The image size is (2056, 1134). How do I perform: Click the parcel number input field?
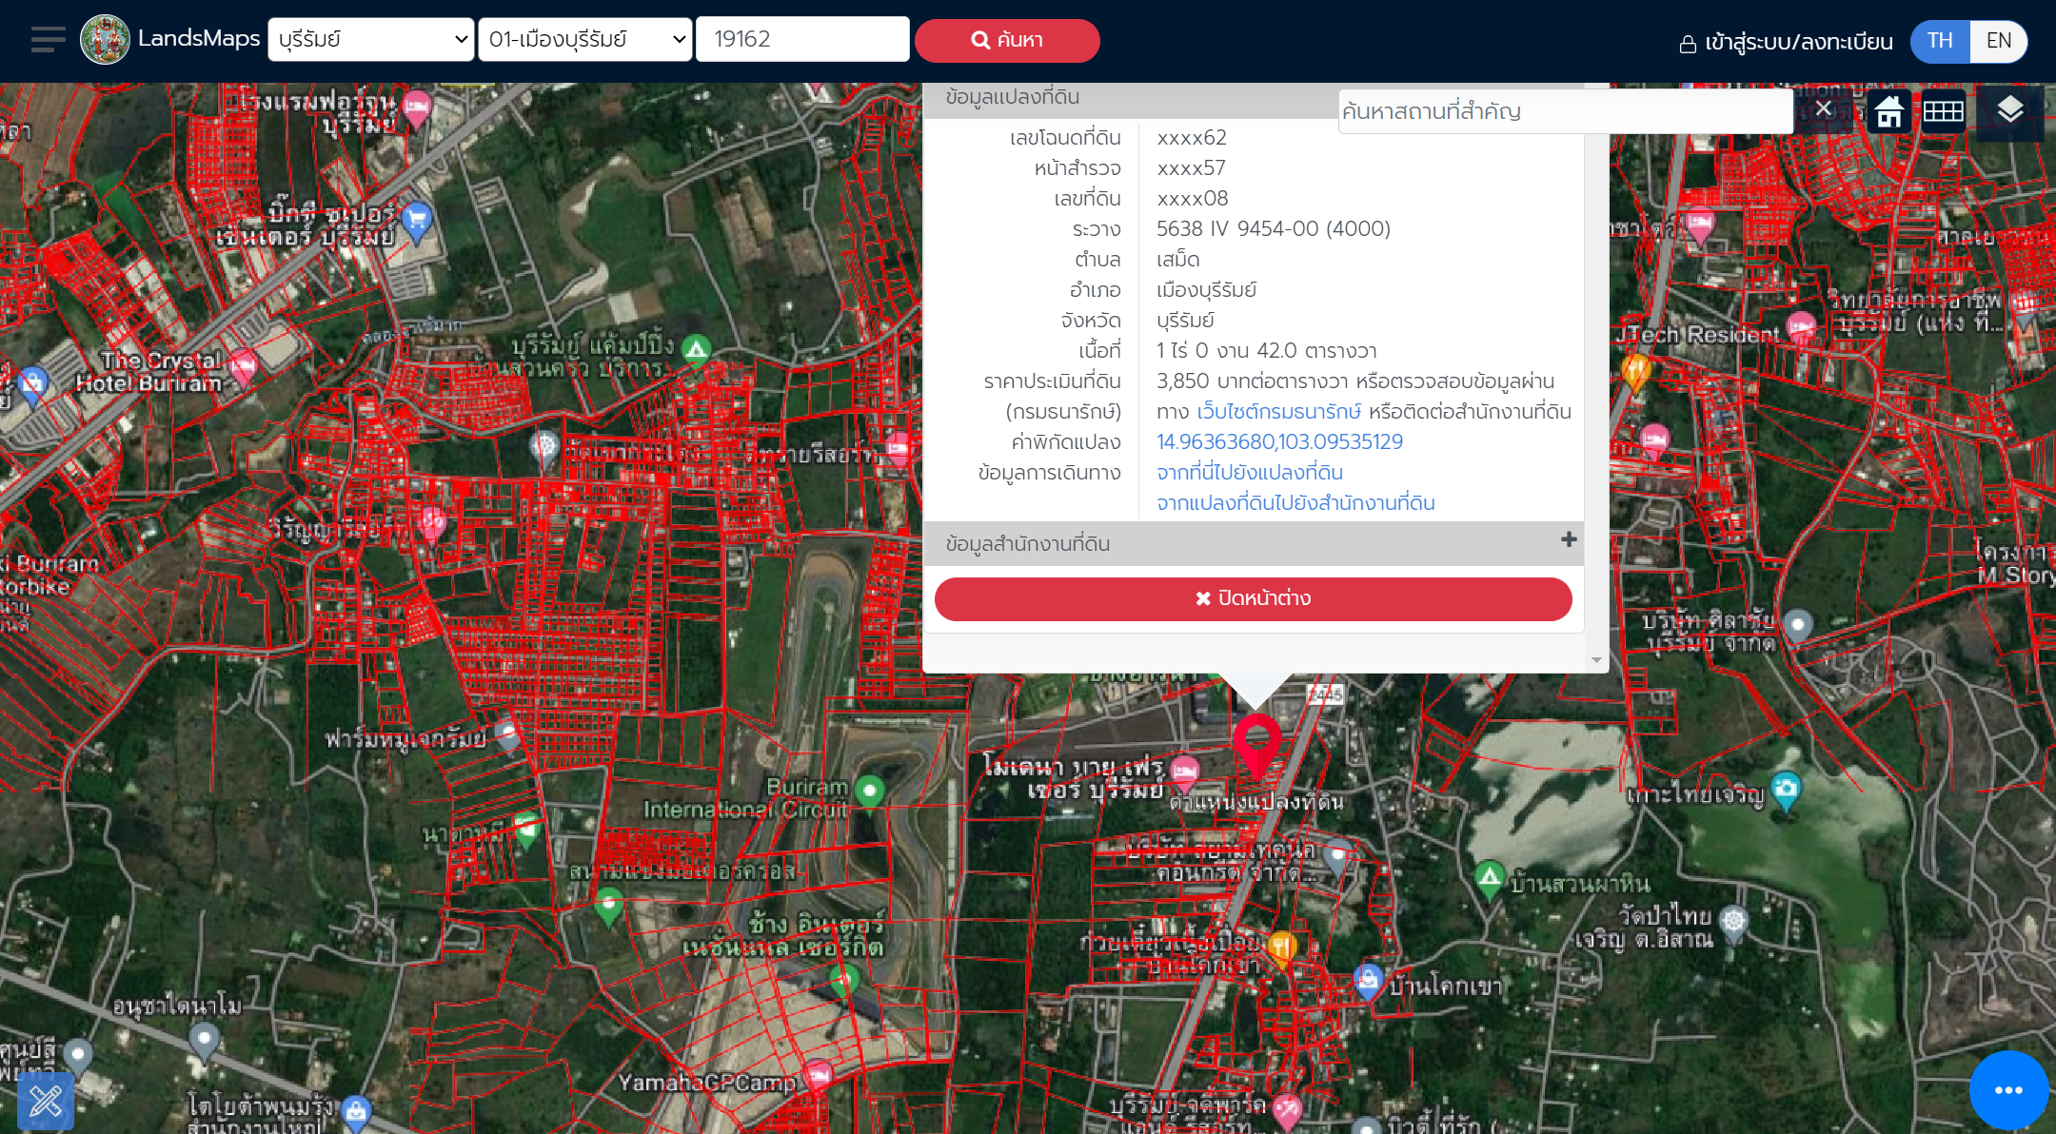point(801,40)
